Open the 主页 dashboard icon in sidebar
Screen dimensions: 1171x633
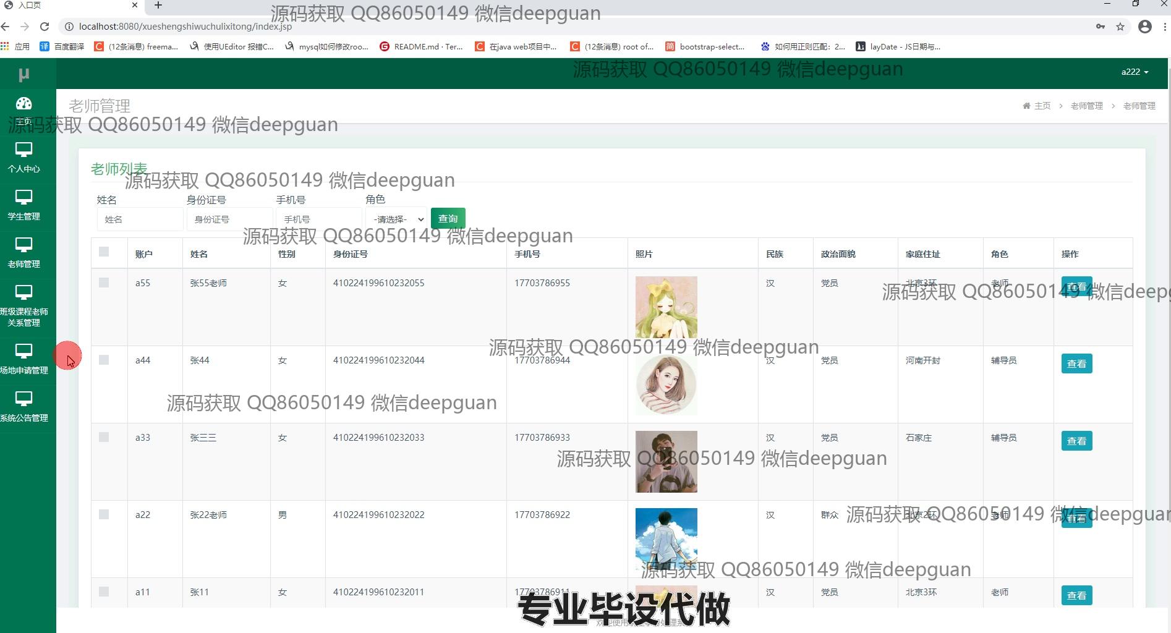click(23, 104)
